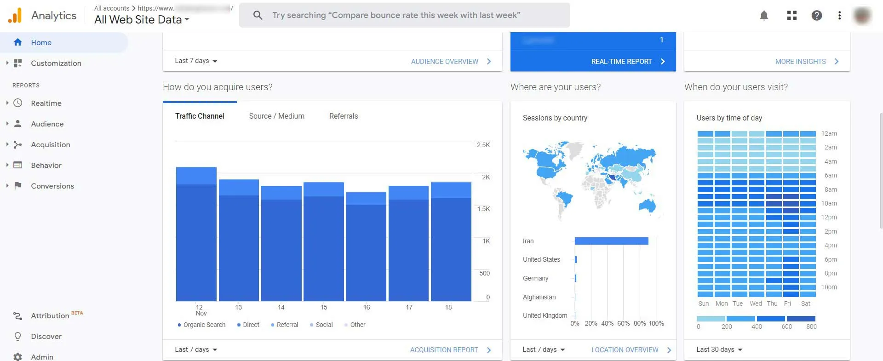This screenshot has height=361, width=883.
Task: Click the Customization dashboard icon
Action: pos(18,63)
